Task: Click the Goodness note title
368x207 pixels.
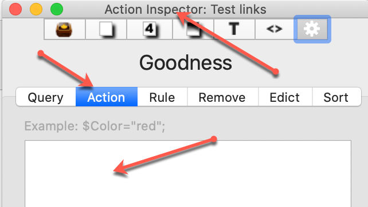Action: pyautogui.click(x=186, y=63)
